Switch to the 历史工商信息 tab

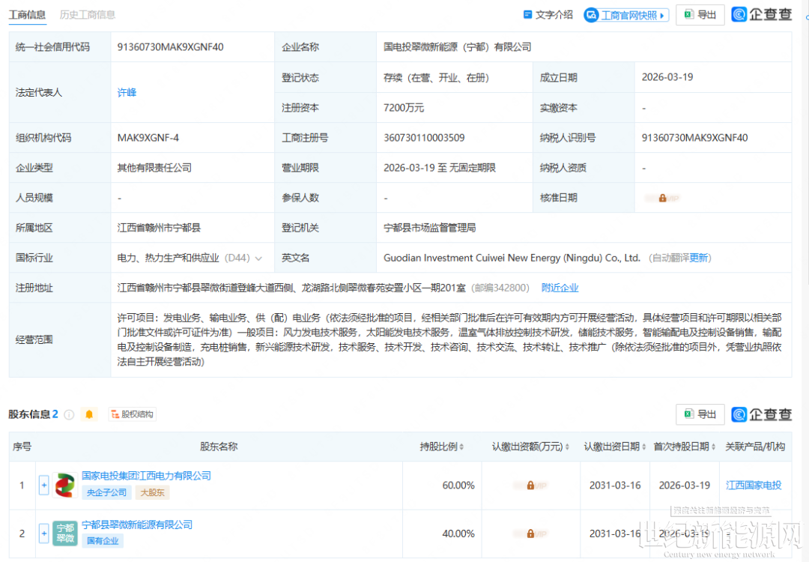click(88, 15)
